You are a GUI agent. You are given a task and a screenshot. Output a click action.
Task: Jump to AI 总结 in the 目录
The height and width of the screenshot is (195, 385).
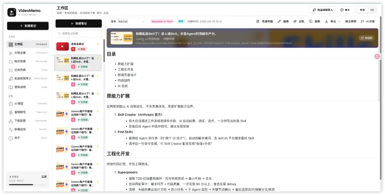click(x=123, y=86)
